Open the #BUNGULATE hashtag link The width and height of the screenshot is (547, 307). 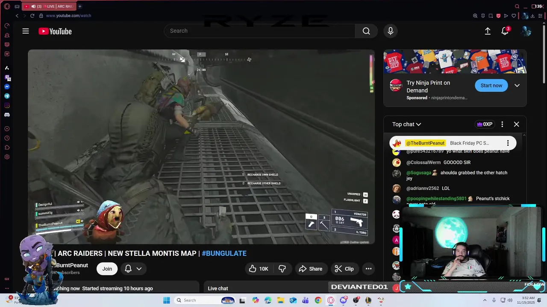click(224, 253)
